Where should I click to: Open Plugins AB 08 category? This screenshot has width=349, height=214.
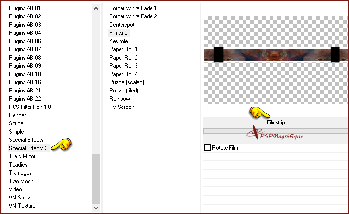tap(25, 58)
